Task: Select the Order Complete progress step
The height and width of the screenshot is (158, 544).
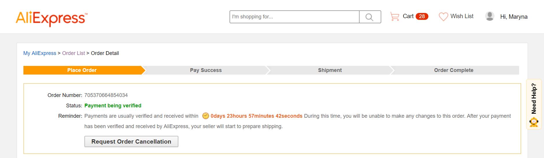Action: [454, 70]
